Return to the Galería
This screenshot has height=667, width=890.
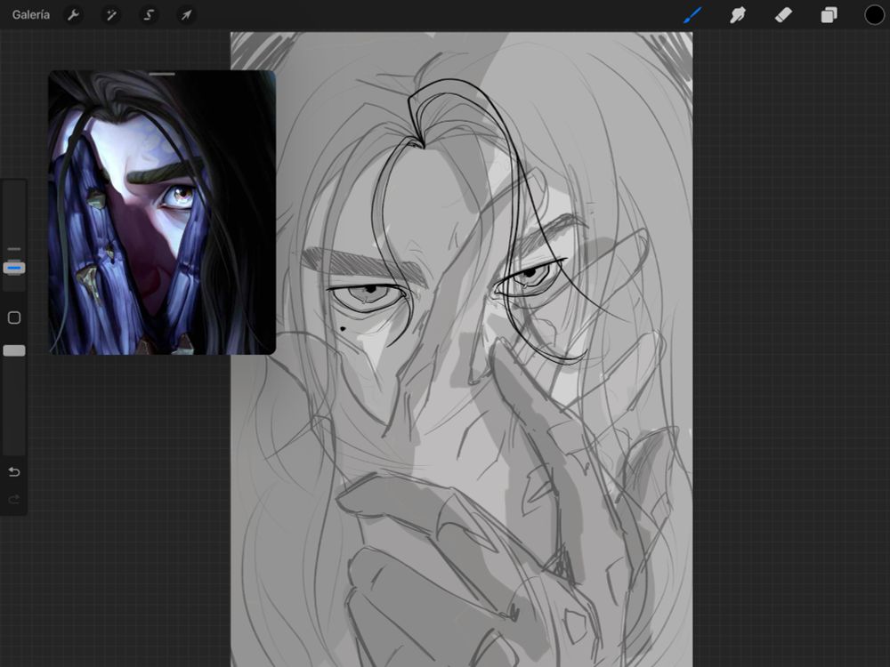30,15
